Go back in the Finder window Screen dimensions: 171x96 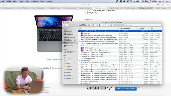[64, 25]
